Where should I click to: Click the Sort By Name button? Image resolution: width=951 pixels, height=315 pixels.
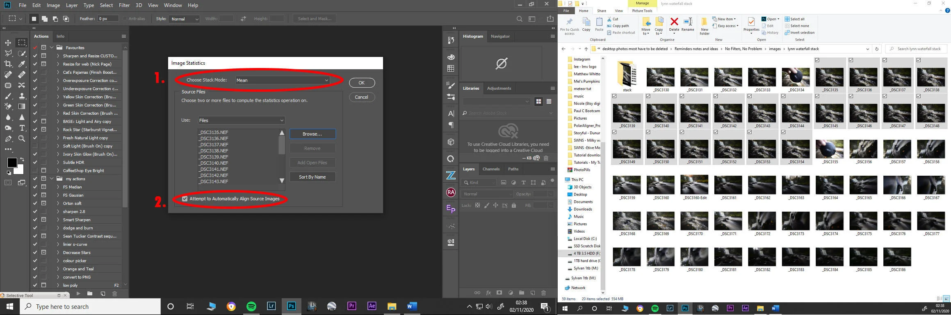tap(312, 177)
